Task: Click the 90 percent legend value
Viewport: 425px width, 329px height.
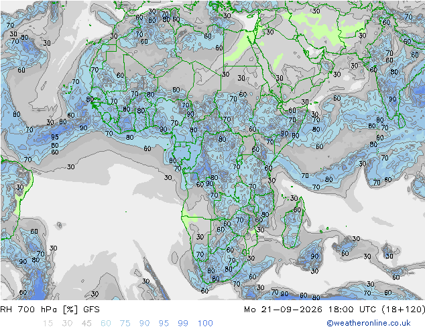Action: tap(144, 323)
